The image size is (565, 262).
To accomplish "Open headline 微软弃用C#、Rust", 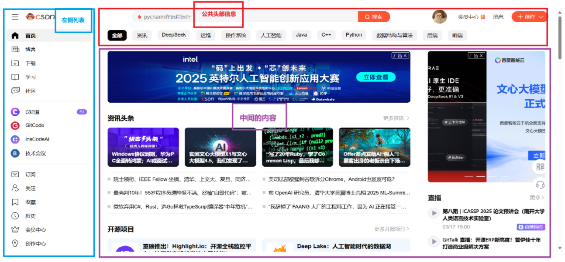I will 183,207.
